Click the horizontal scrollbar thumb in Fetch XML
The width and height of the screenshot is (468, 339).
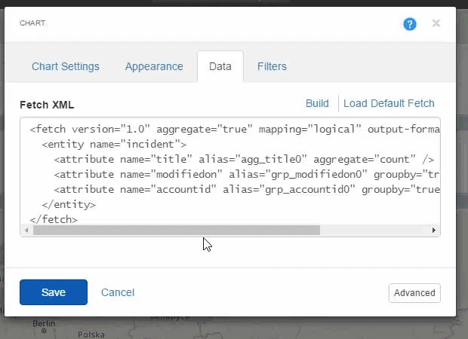coord(177,230)
